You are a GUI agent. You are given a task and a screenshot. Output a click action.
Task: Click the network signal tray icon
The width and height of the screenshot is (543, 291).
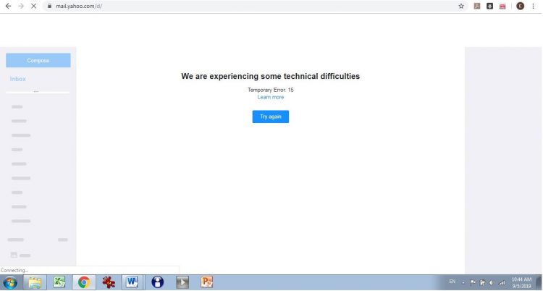click(502, 283)
